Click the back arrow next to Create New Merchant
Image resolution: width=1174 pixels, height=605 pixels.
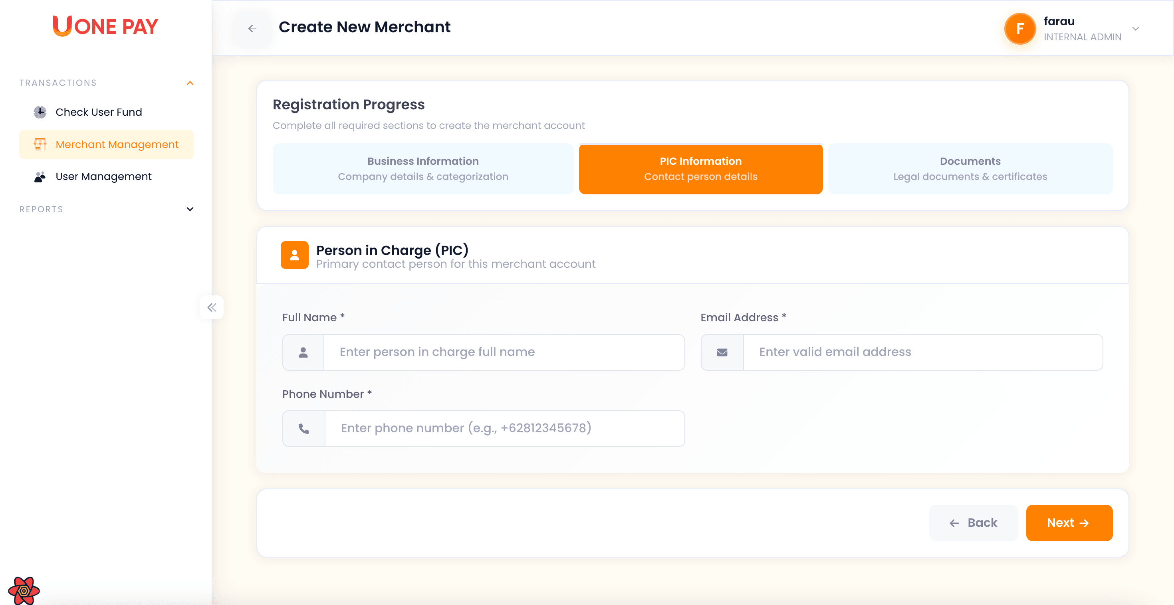tap(252, 28)
